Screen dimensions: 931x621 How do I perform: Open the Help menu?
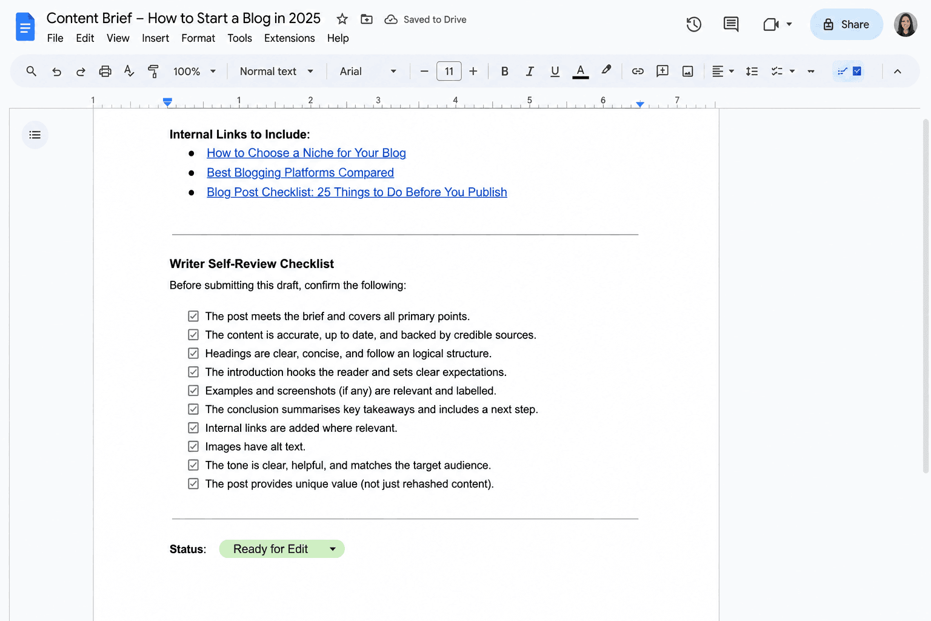pos(338,38)
